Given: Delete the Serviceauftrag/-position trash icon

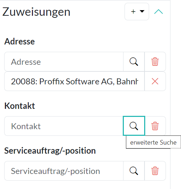Looking at the screenshot, I should 155,171.
